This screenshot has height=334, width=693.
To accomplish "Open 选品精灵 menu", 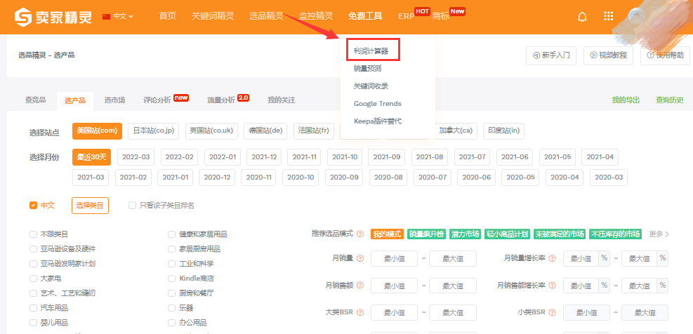I will click(x=266, y=16).
